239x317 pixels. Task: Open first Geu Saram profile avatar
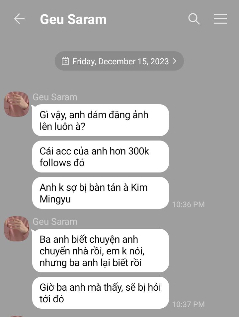click(17, 104)
